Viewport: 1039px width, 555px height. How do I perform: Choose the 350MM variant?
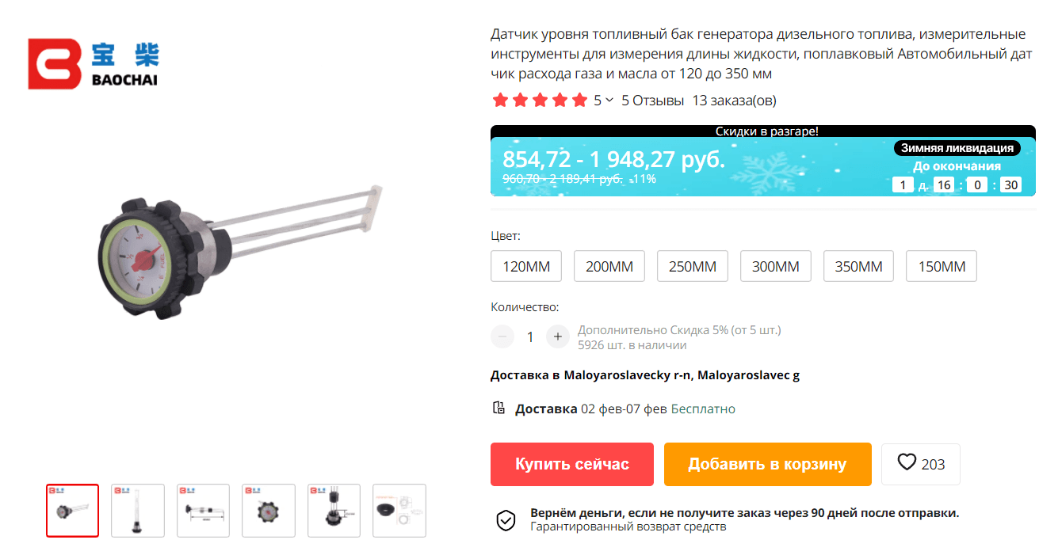click(x=858, y=266)
